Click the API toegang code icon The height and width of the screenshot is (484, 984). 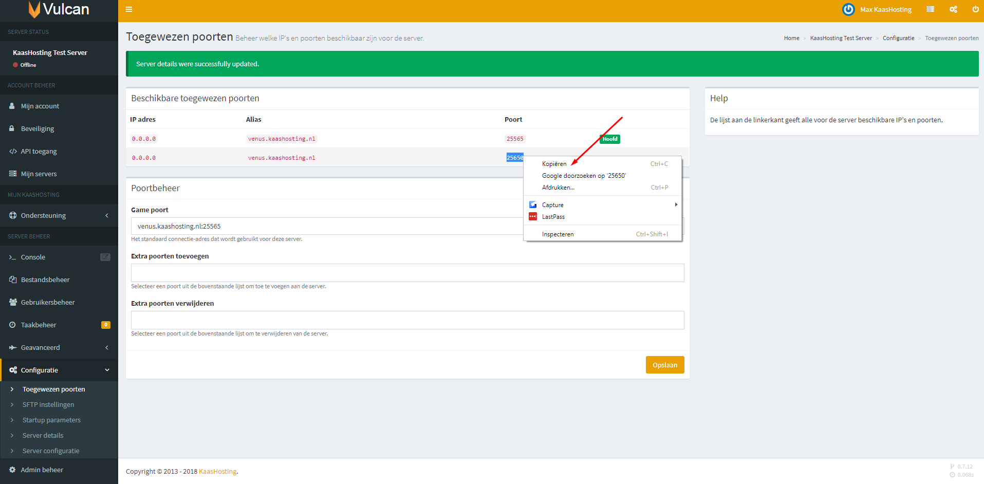13,151
